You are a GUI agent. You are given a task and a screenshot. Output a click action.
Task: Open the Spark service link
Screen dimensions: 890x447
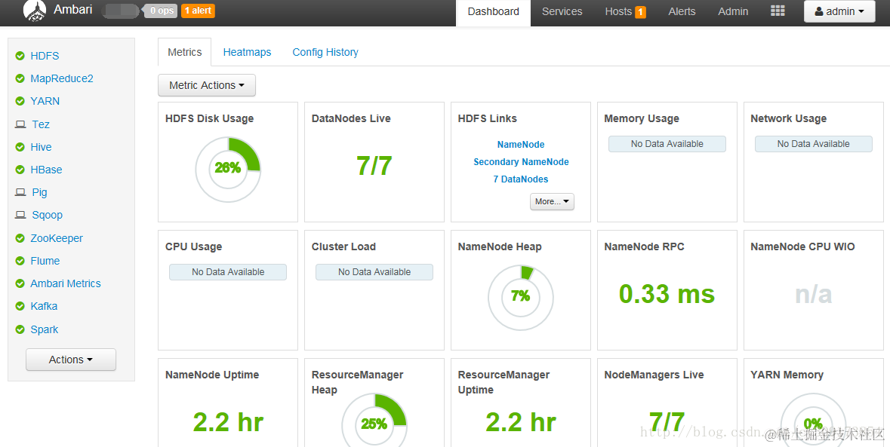[45, 329]
